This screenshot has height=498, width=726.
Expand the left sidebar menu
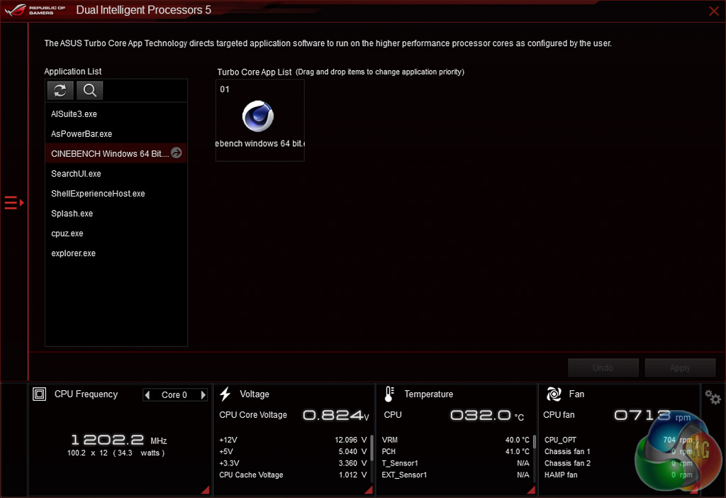(14, 202)
